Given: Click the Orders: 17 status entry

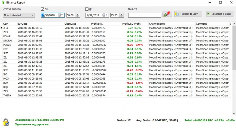Looking at the screenshot, I should point(124,120).
